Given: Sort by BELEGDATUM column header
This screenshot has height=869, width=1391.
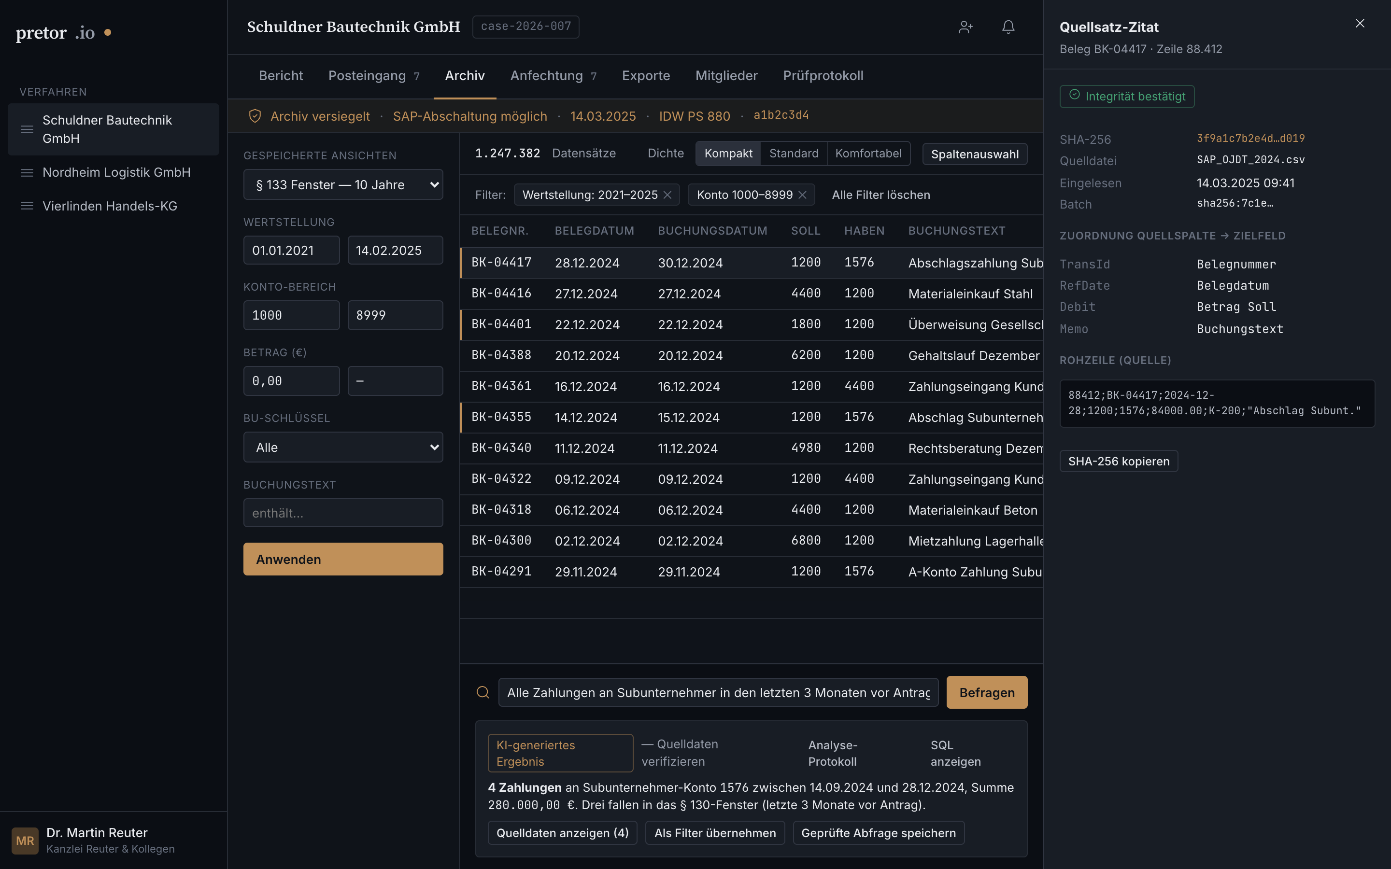Looking at the screenshot, I should click(x=594, y=231).
